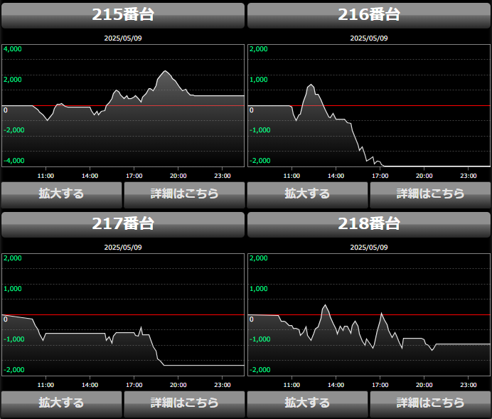
Task: View details via 詳細はこちら under 218番台
Action: [x=430, y=403]
